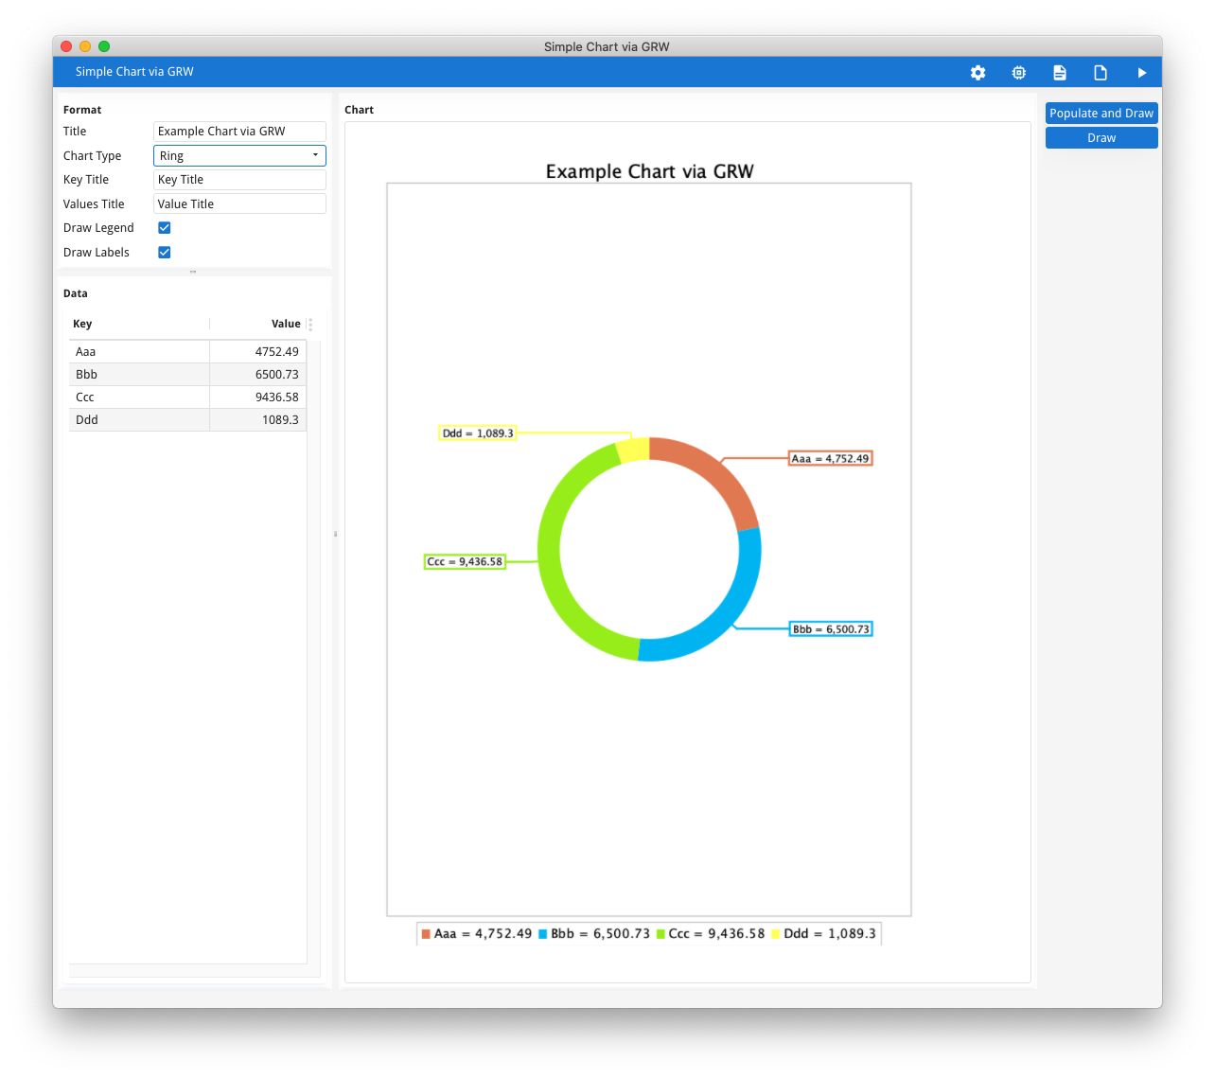Open the Chart Type dropdown
1215x1078 pixels.
tap(239, 155)
